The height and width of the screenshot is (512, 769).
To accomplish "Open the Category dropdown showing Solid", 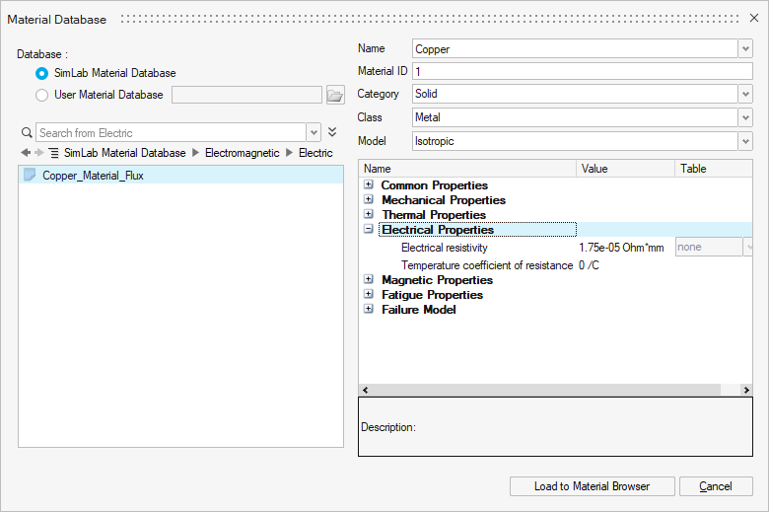I will pyautogui.click(x=744, y=94).
